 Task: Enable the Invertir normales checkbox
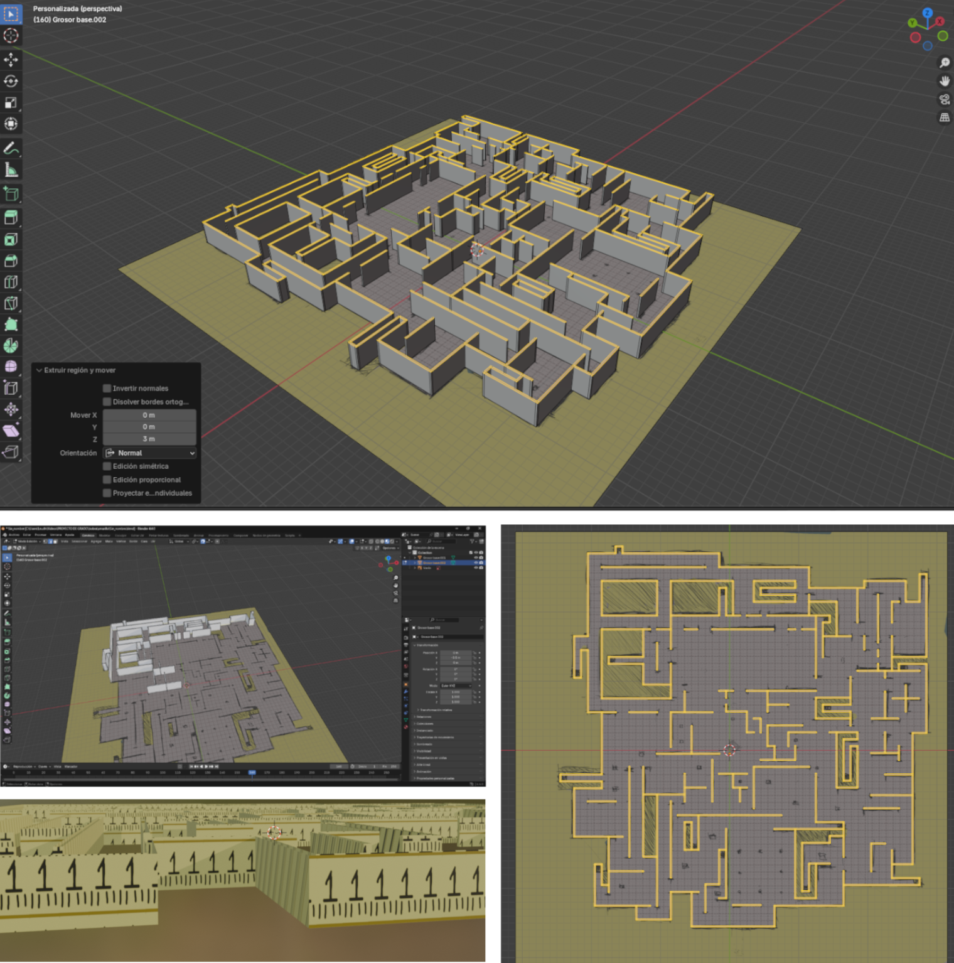tap(107, 389)
